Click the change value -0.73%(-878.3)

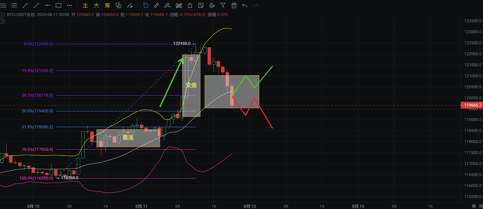pyautogui.click(x=192, y=15)
